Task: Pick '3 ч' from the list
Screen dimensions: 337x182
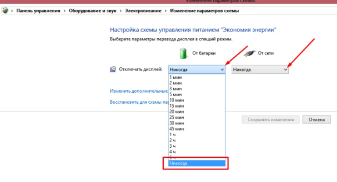Action: pos(197,146)
